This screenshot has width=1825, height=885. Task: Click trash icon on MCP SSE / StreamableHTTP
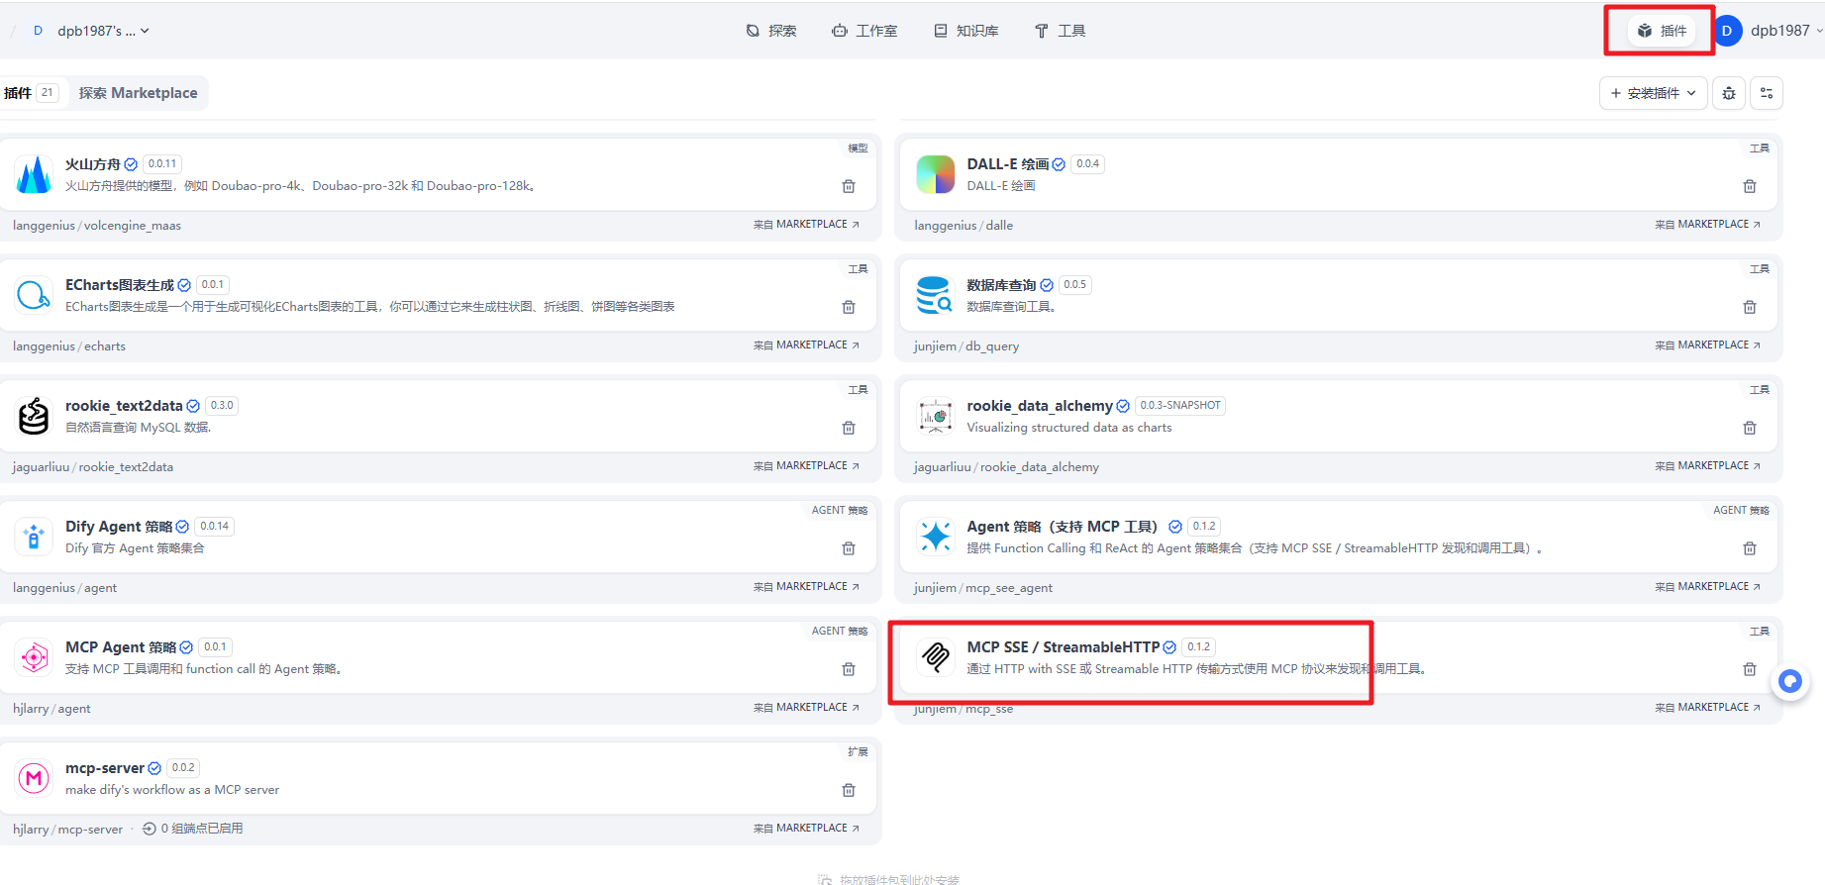(1749, 669)
